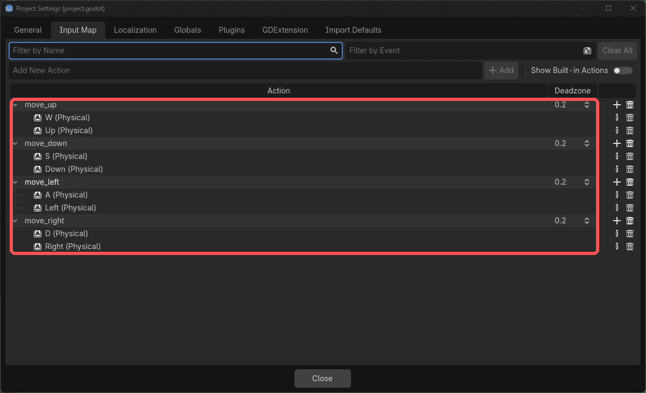646x393 pixels.
Task: Click the search magnifier in name filter
Action: point(334,50)
